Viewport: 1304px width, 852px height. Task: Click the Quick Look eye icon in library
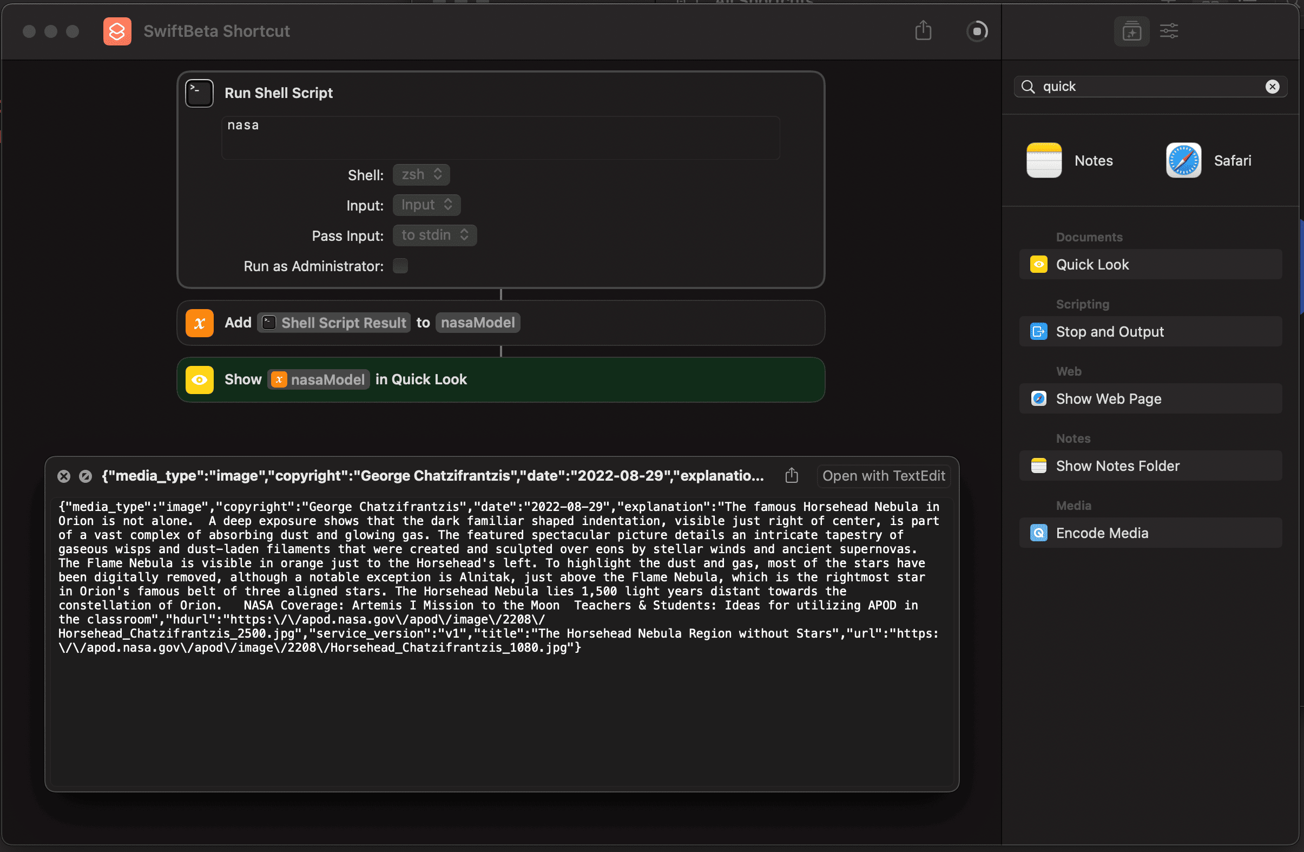1038,264
